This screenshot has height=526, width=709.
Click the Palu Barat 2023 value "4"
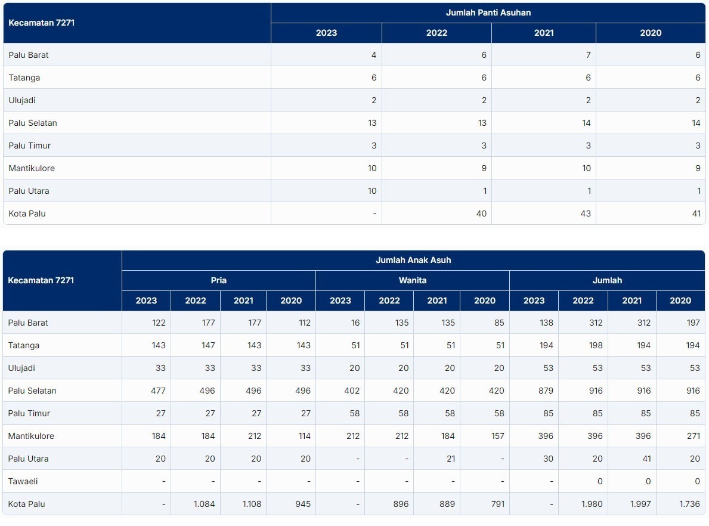(373, 55)
